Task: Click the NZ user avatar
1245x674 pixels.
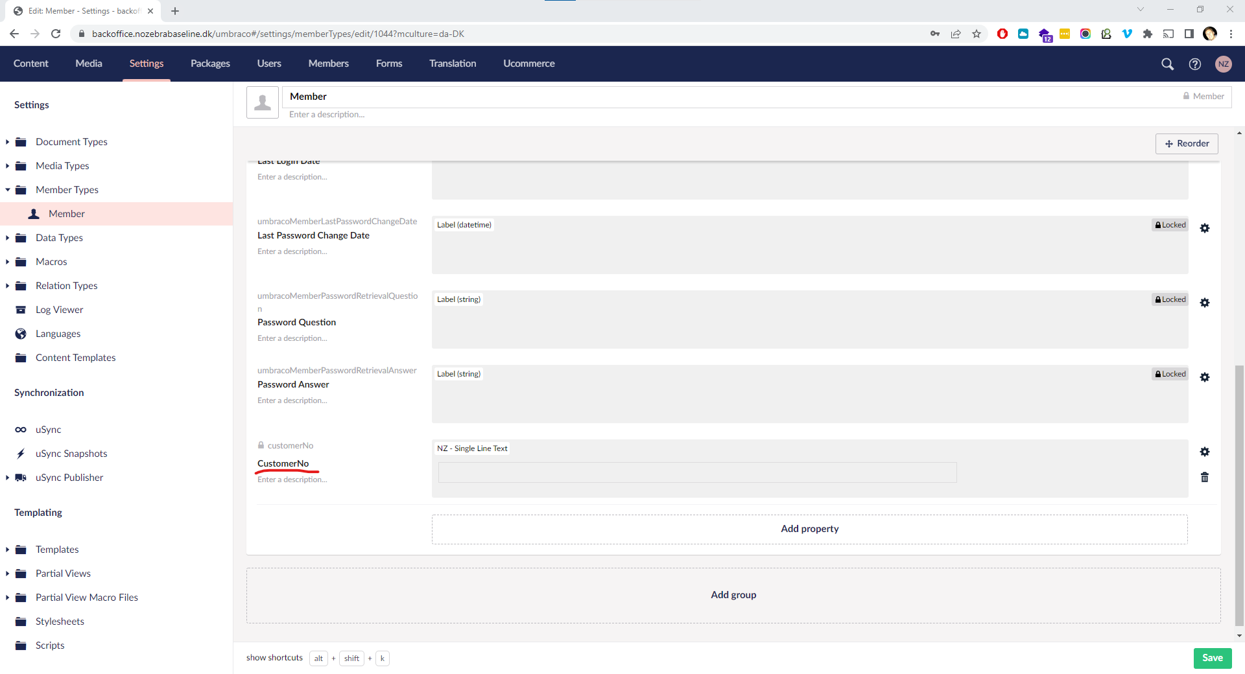Action: [1223, 64]
